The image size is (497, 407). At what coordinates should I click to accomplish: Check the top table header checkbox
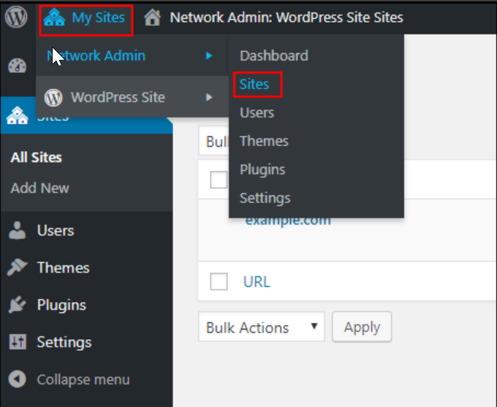coord(219,179)
